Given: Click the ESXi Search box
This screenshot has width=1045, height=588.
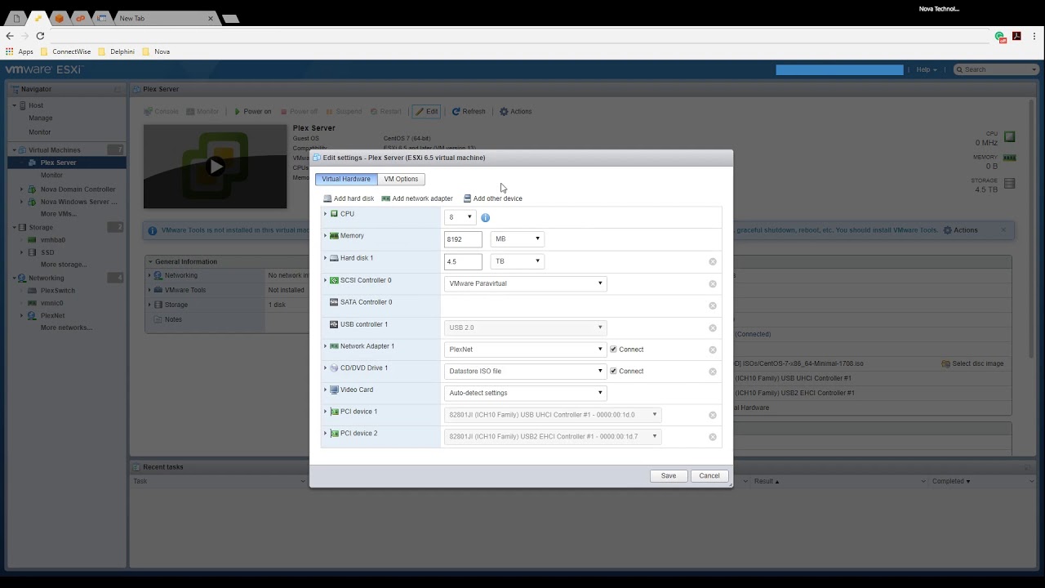Looking at the screenshot, I should (996, 69).
